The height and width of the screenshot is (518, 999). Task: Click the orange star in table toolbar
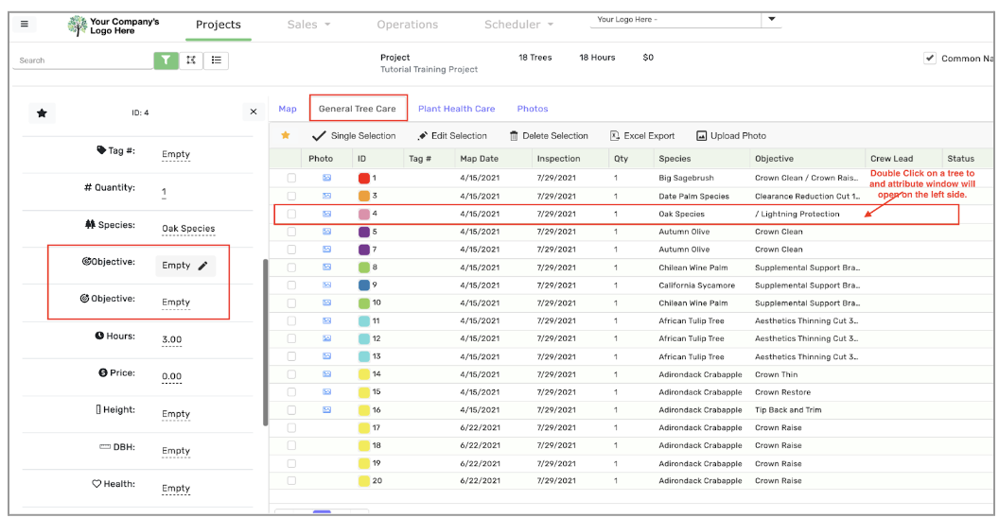pyautogui.click(x=286, y=135)
